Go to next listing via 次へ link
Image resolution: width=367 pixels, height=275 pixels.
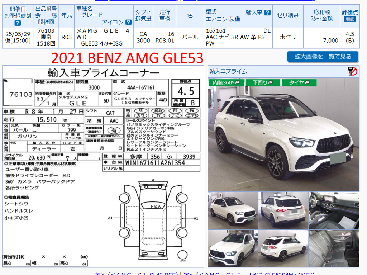(249, 273)
